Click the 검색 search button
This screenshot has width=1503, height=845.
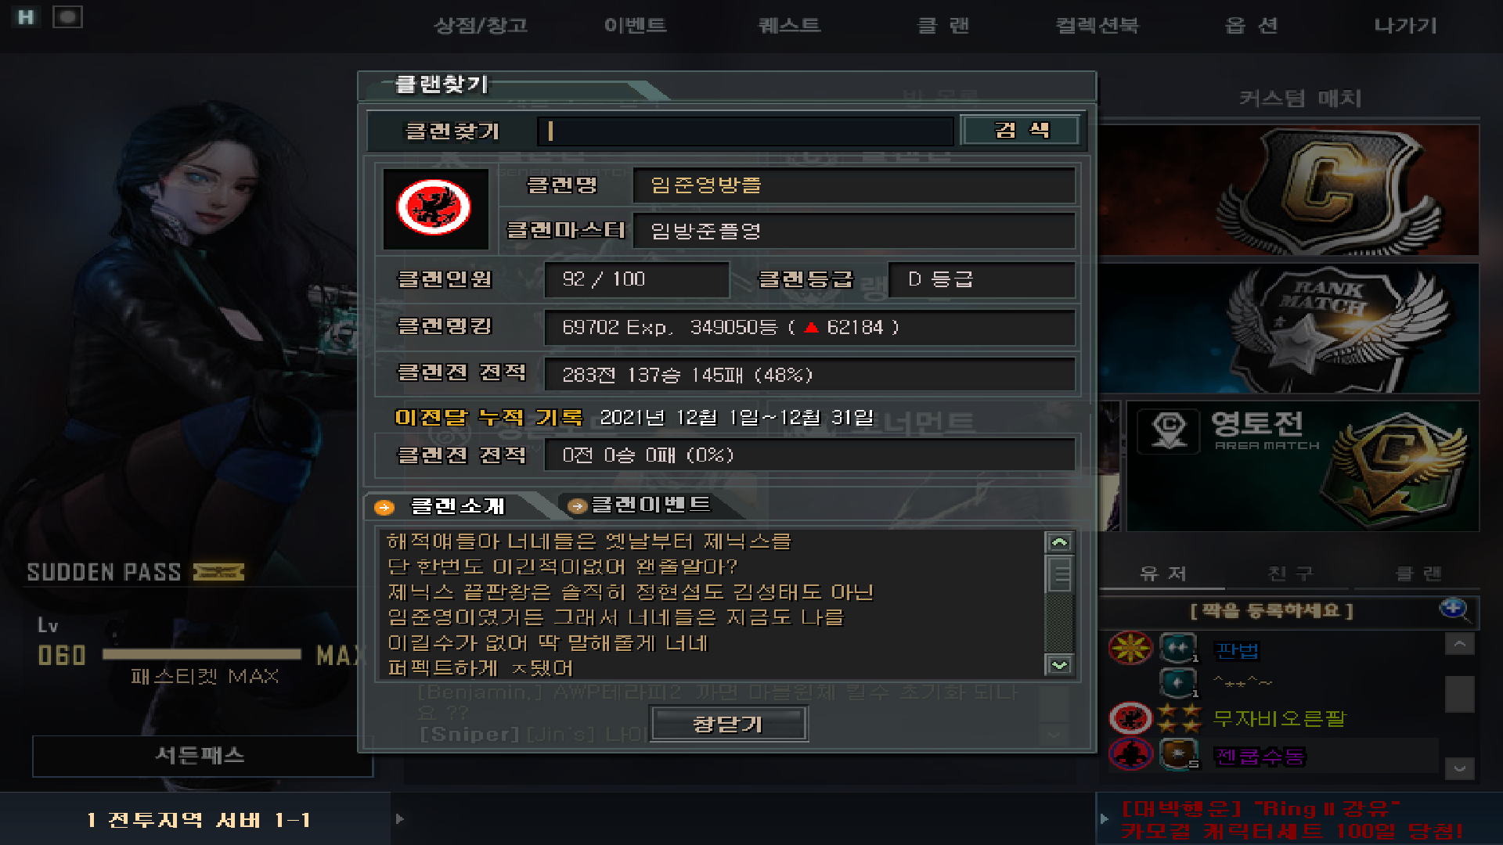(x=1020, y=130)
